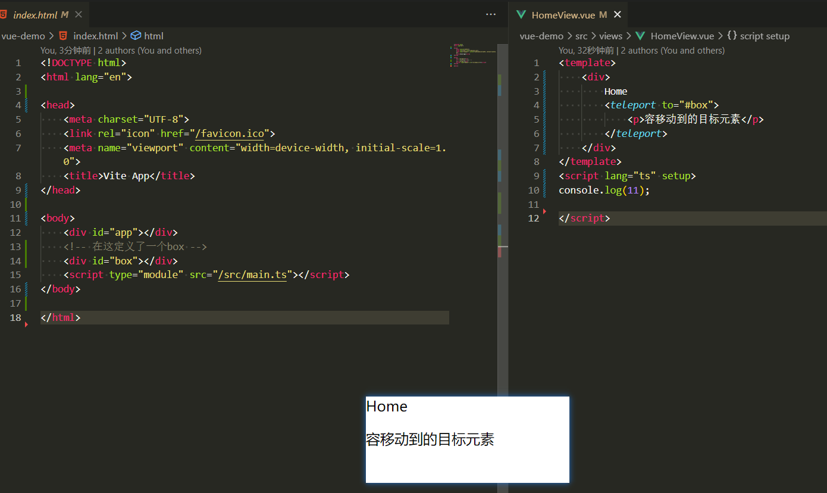The height and width of the screenshot is (493, 827).
Task: Open vue-demo breadcrumb in right editor
Action: pyautogui.click(x=541, y=36)
